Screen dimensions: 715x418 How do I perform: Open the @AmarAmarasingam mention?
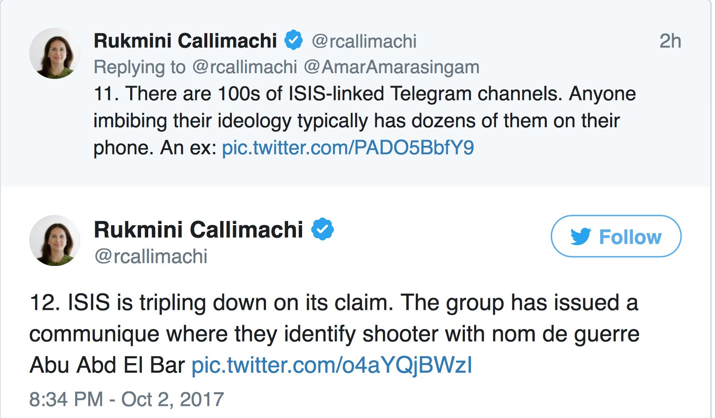pos(392,67)
